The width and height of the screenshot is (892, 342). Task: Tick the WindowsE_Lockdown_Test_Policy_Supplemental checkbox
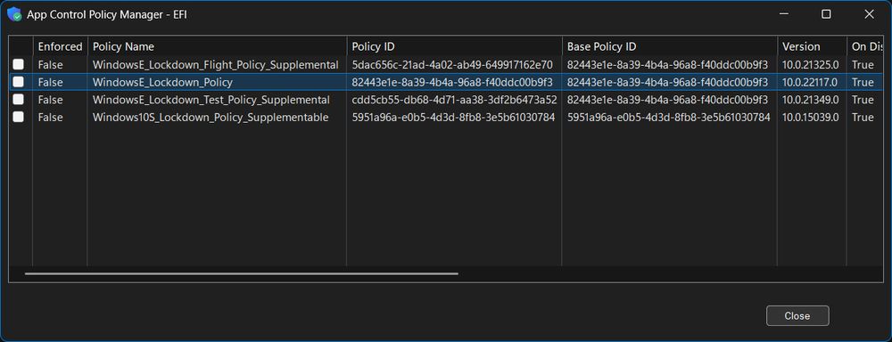coord(19,100)
